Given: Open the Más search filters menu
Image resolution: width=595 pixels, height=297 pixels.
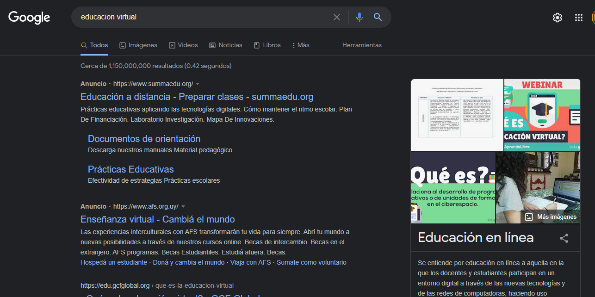Looking at the screenshot, I should click(x=301, y=45).
